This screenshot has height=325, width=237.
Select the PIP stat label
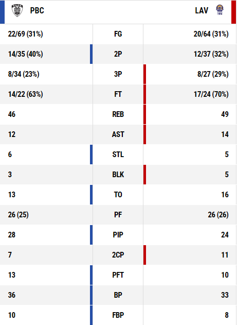118,235
